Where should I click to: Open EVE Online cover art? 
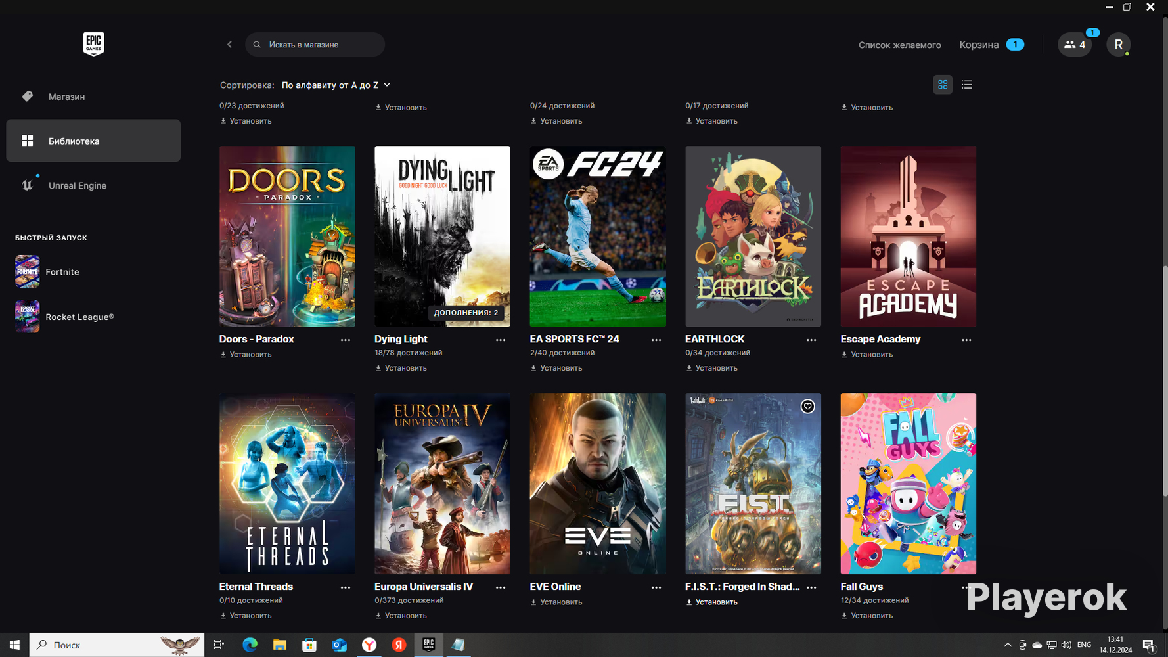click(598, 484)
